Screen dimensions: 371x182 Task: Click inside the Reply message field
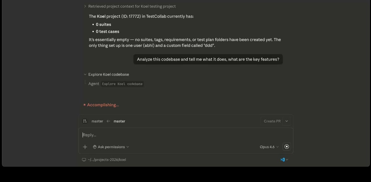[x=185, y=135]
